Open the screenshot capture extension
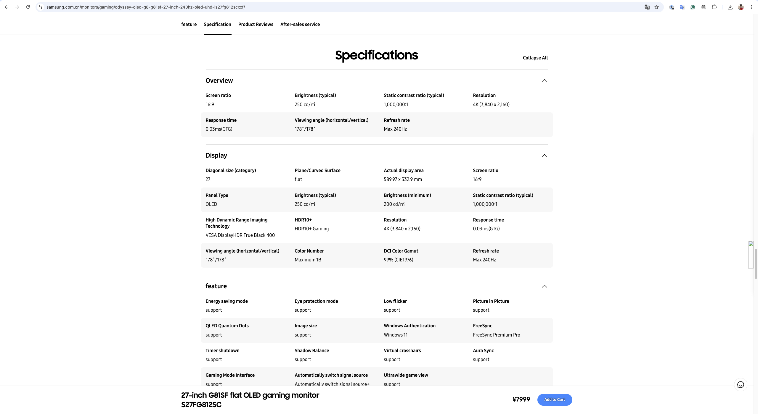Viewport: 758px width, 414px height. 704,7
